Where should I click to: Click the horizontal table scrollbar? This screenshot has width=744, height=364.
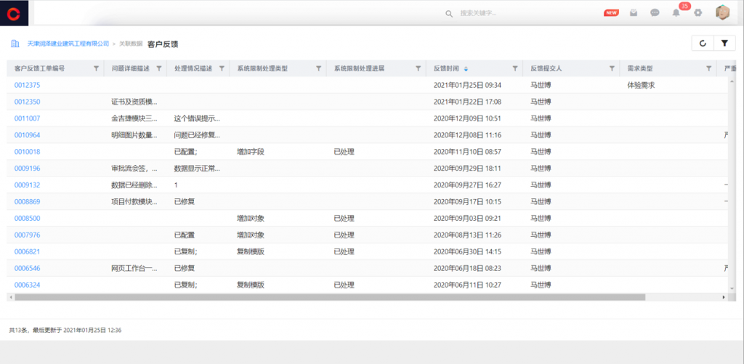click(x=327, y=297)
